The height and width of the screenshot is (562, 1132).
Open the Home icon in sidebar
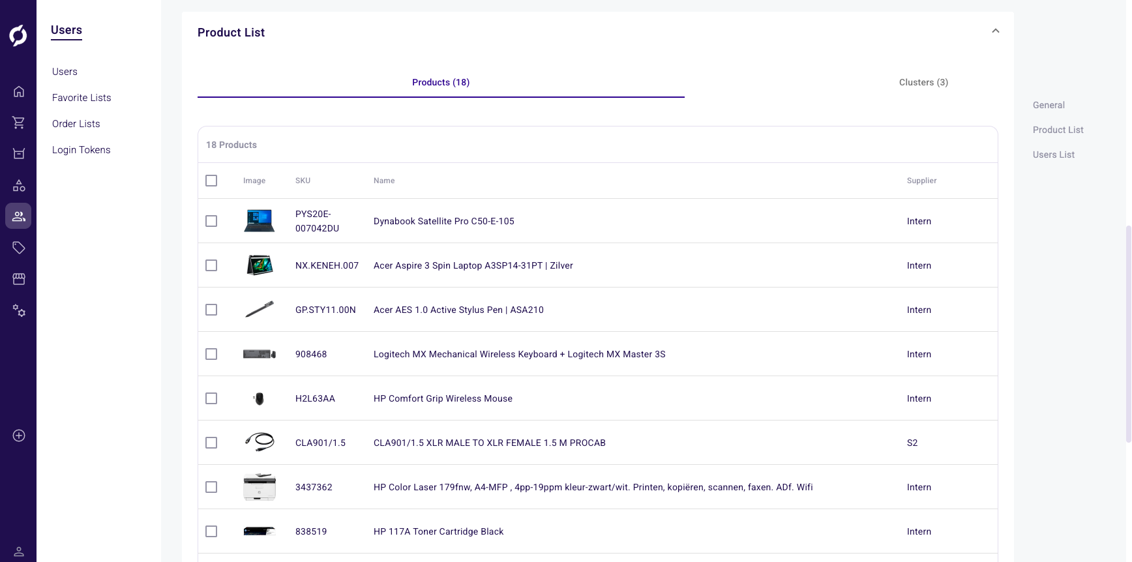coord(19,91)
